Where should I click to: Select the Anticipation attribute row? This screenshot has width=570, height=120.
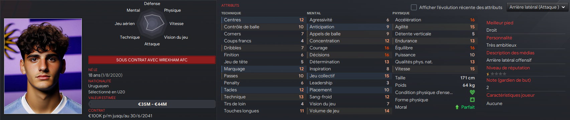pyautogui.click(x=349, y=27)
